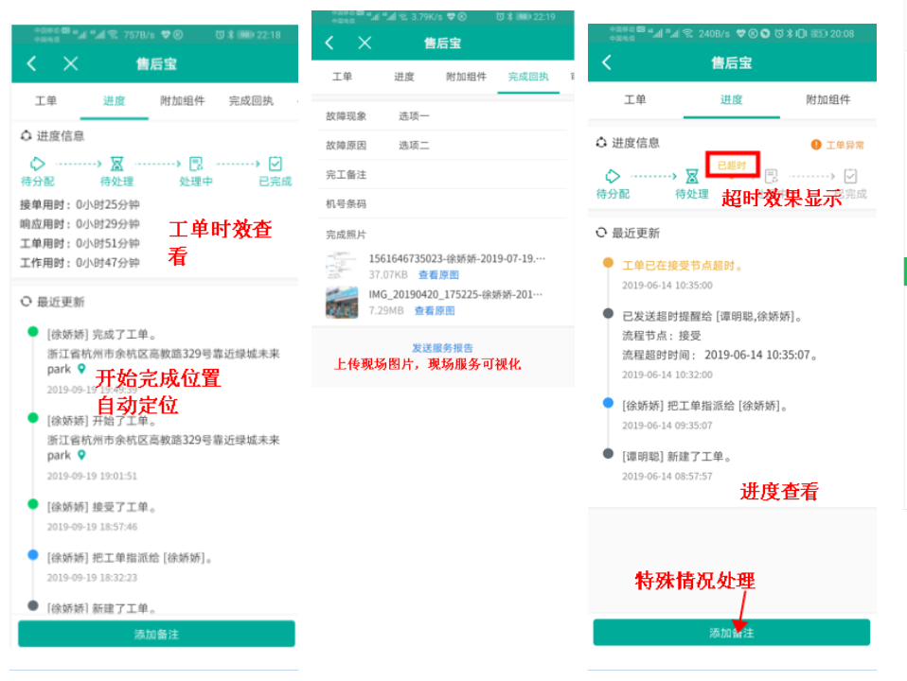
Task: Tap the location pin under 完成了工单 entry
Action: pyautogui.click(x=81, y=369)
